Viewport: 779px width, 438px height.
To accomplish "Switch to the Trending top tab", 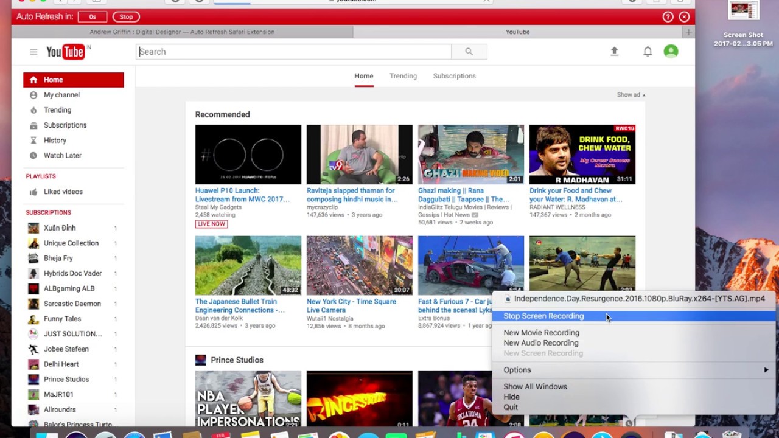I will pyautogui.click(x=403, y=76).
